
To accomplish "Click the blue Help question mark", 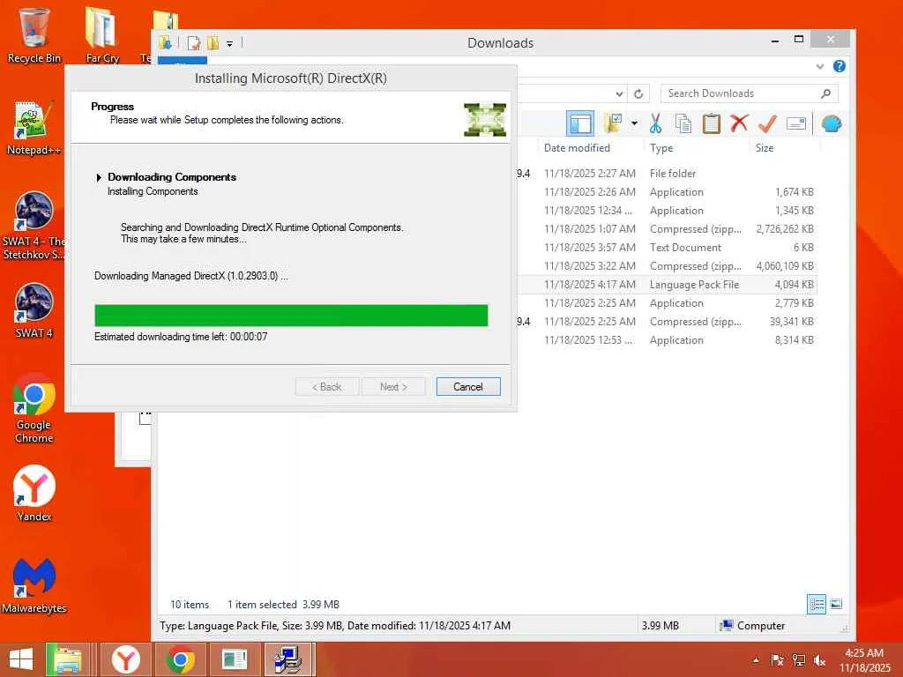I will (x=840, y=66).
